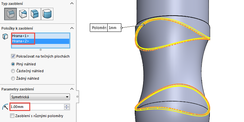Click the panel splitter handle on the panel's right edge
The height and width of the screenshot is (122, 244).
77,97
